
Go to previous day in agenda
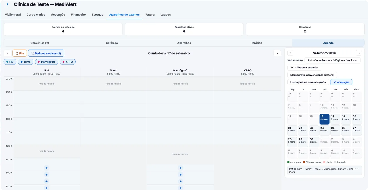pyautogui.click(x=7, y=53)
